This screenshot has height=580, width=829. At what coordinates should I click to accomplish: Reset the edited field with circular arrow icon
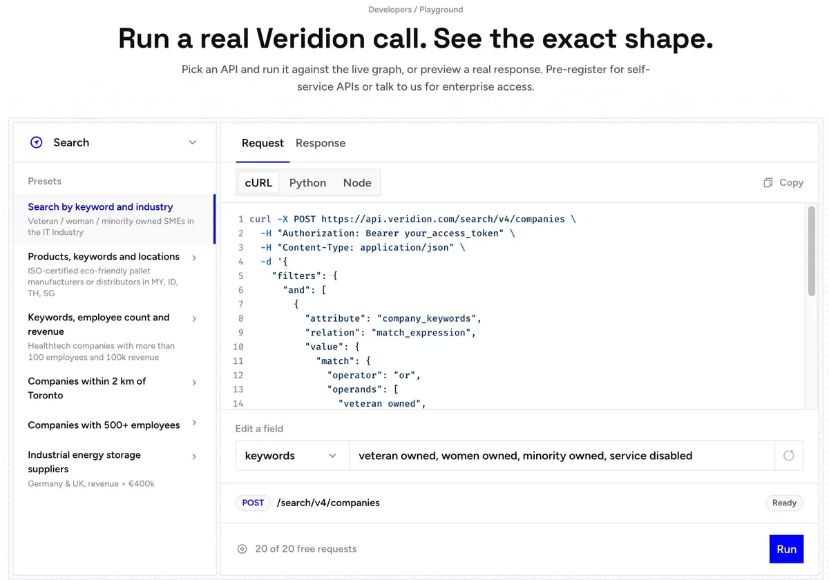coord(789,456)
